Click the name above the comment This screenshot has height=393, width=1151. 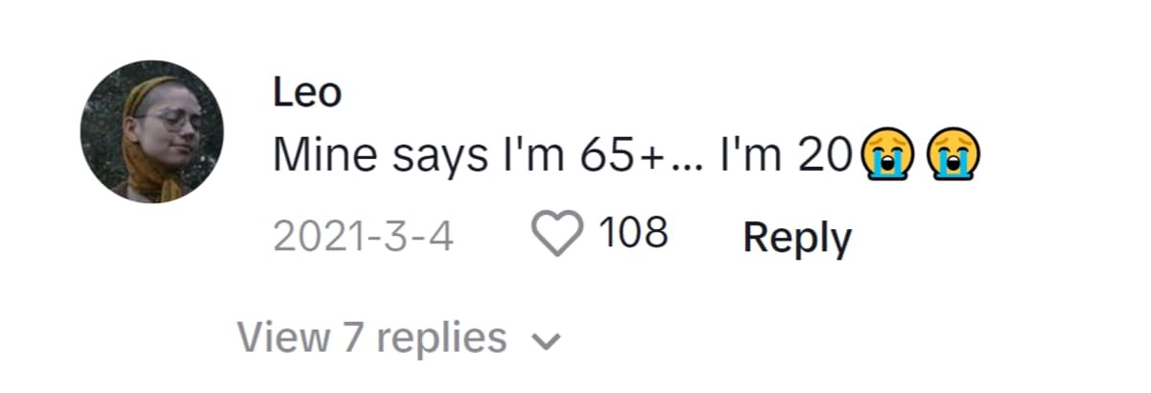coord(307,94)
